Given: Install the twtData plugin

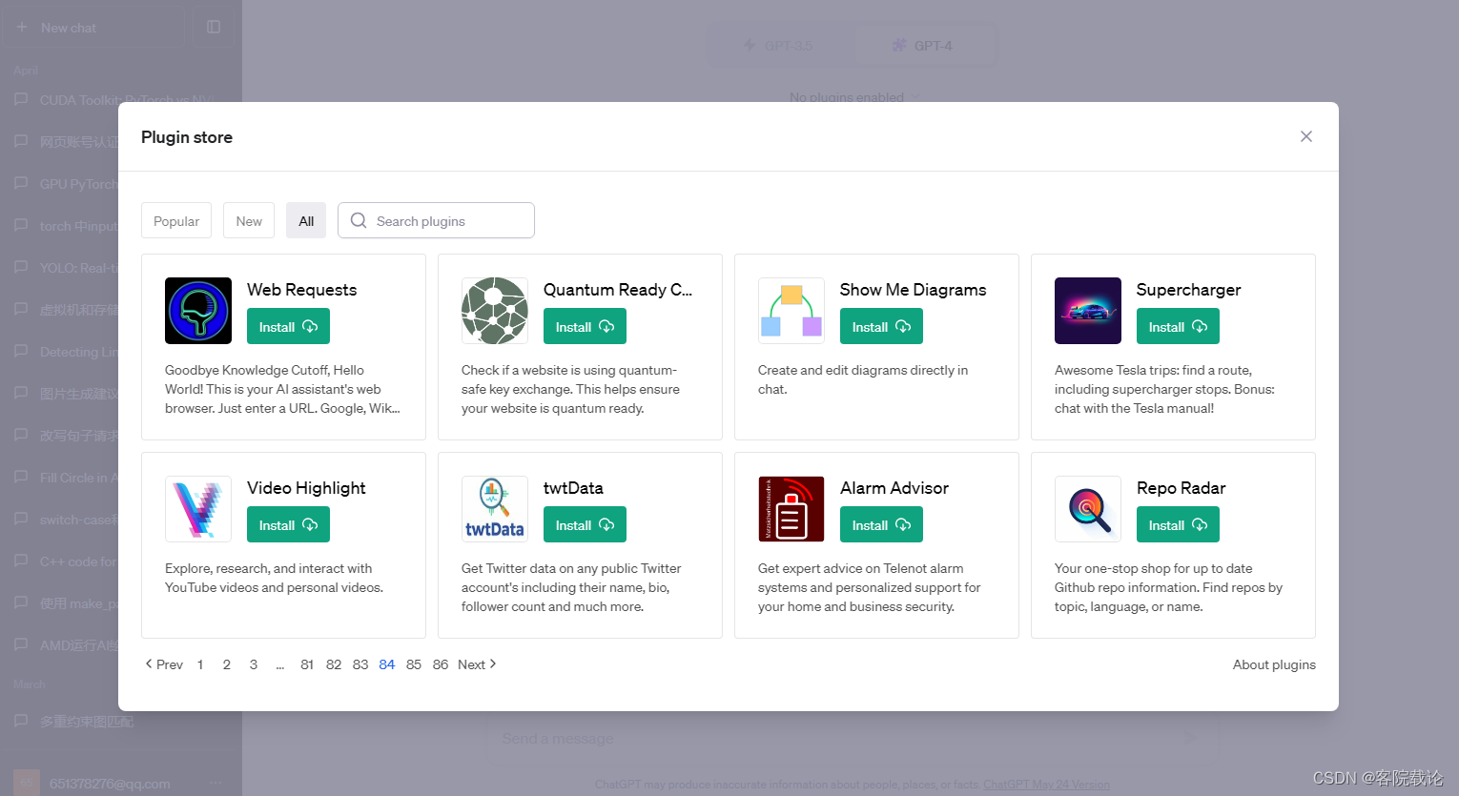Looking at the screenshot, I should coord(585,524).
